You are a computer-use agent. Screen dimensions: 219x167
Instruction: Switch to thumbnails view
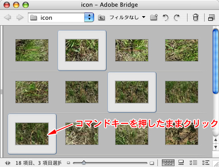click(168, 163)
